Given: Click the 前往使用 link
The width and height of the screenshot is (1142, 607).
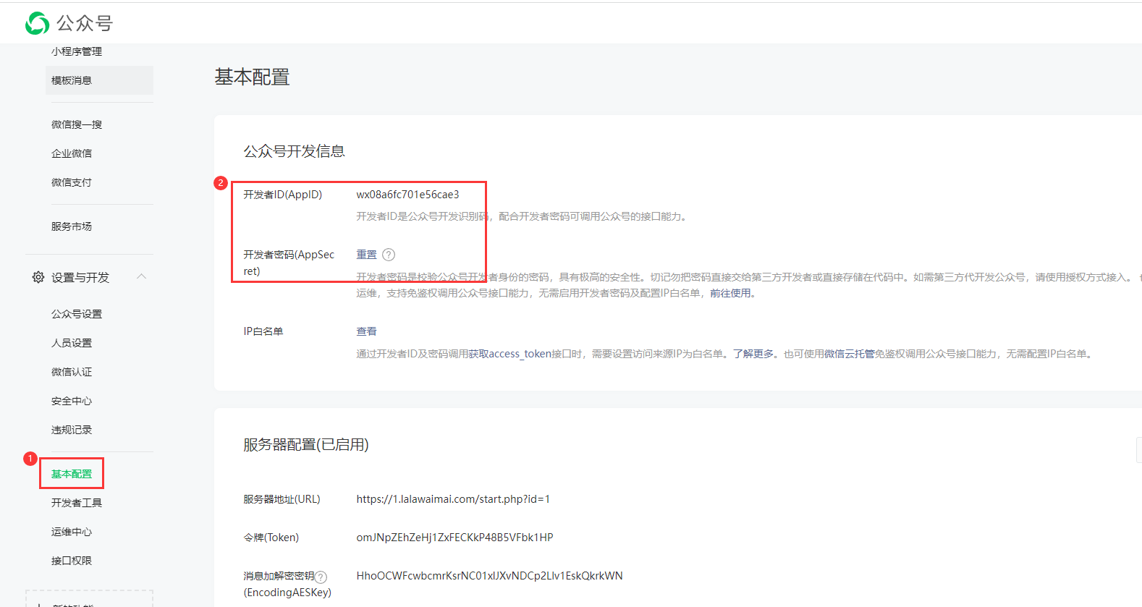Looking at the screenshot, I should tap(730, 293).
